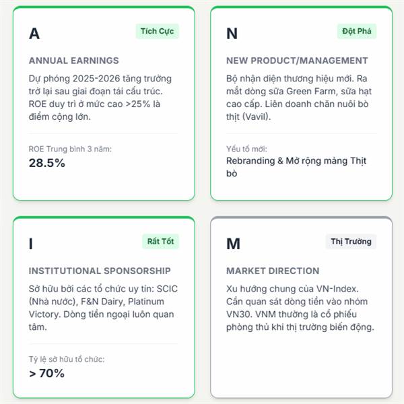The width and height of the screenshot is (404, 404).
Task: Click the VN-Index trend description paragraph
Action: pos(300,308)
